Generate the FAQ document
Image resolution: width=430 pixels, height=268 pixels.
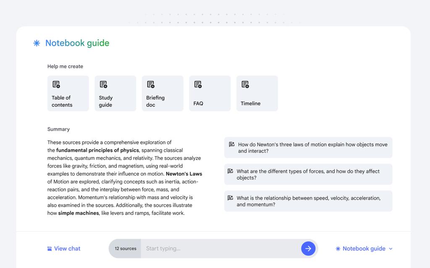(210, 93)
